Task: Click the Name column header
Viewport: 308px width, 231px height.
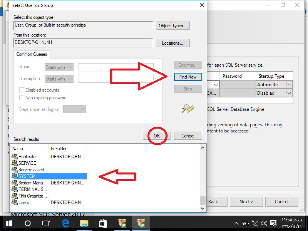Action: point(29,149)
